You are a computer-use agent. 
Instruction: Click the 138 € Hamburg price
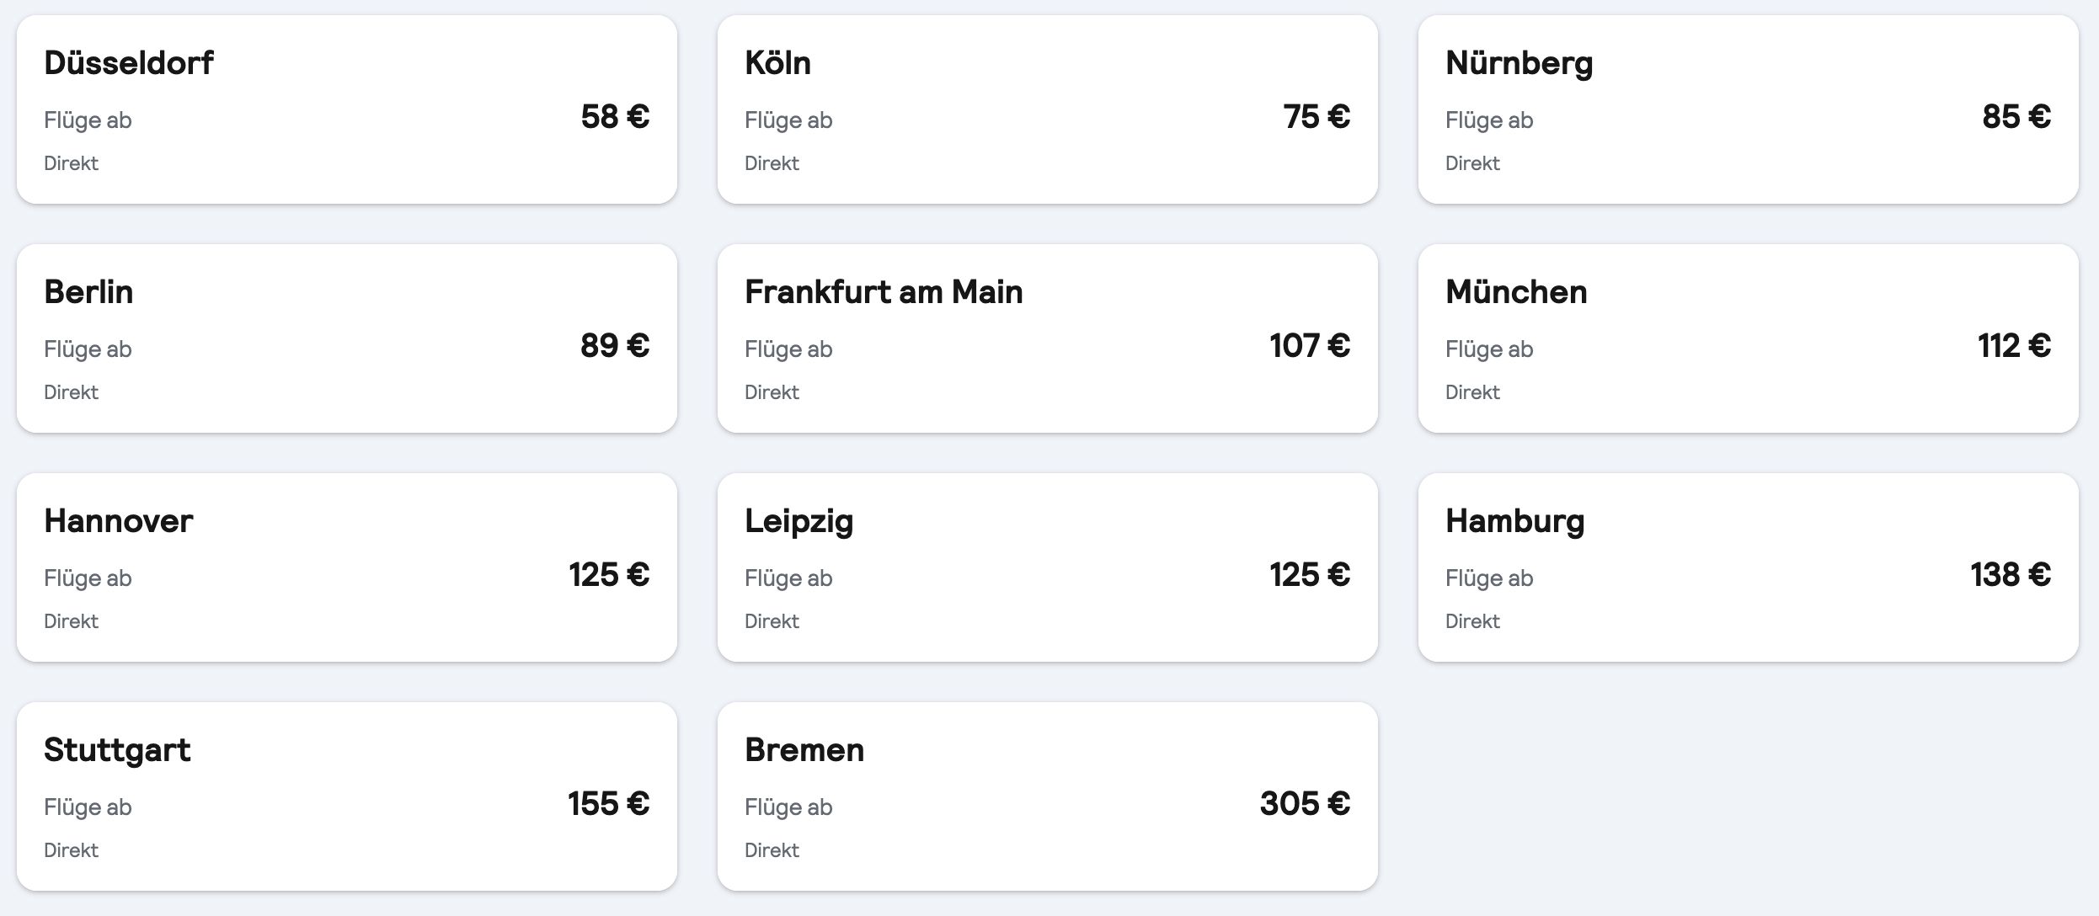(x=2011, y=574)
